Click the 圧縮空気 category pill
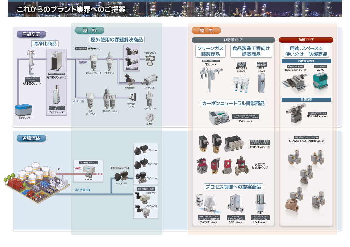 tap(31, 34)
